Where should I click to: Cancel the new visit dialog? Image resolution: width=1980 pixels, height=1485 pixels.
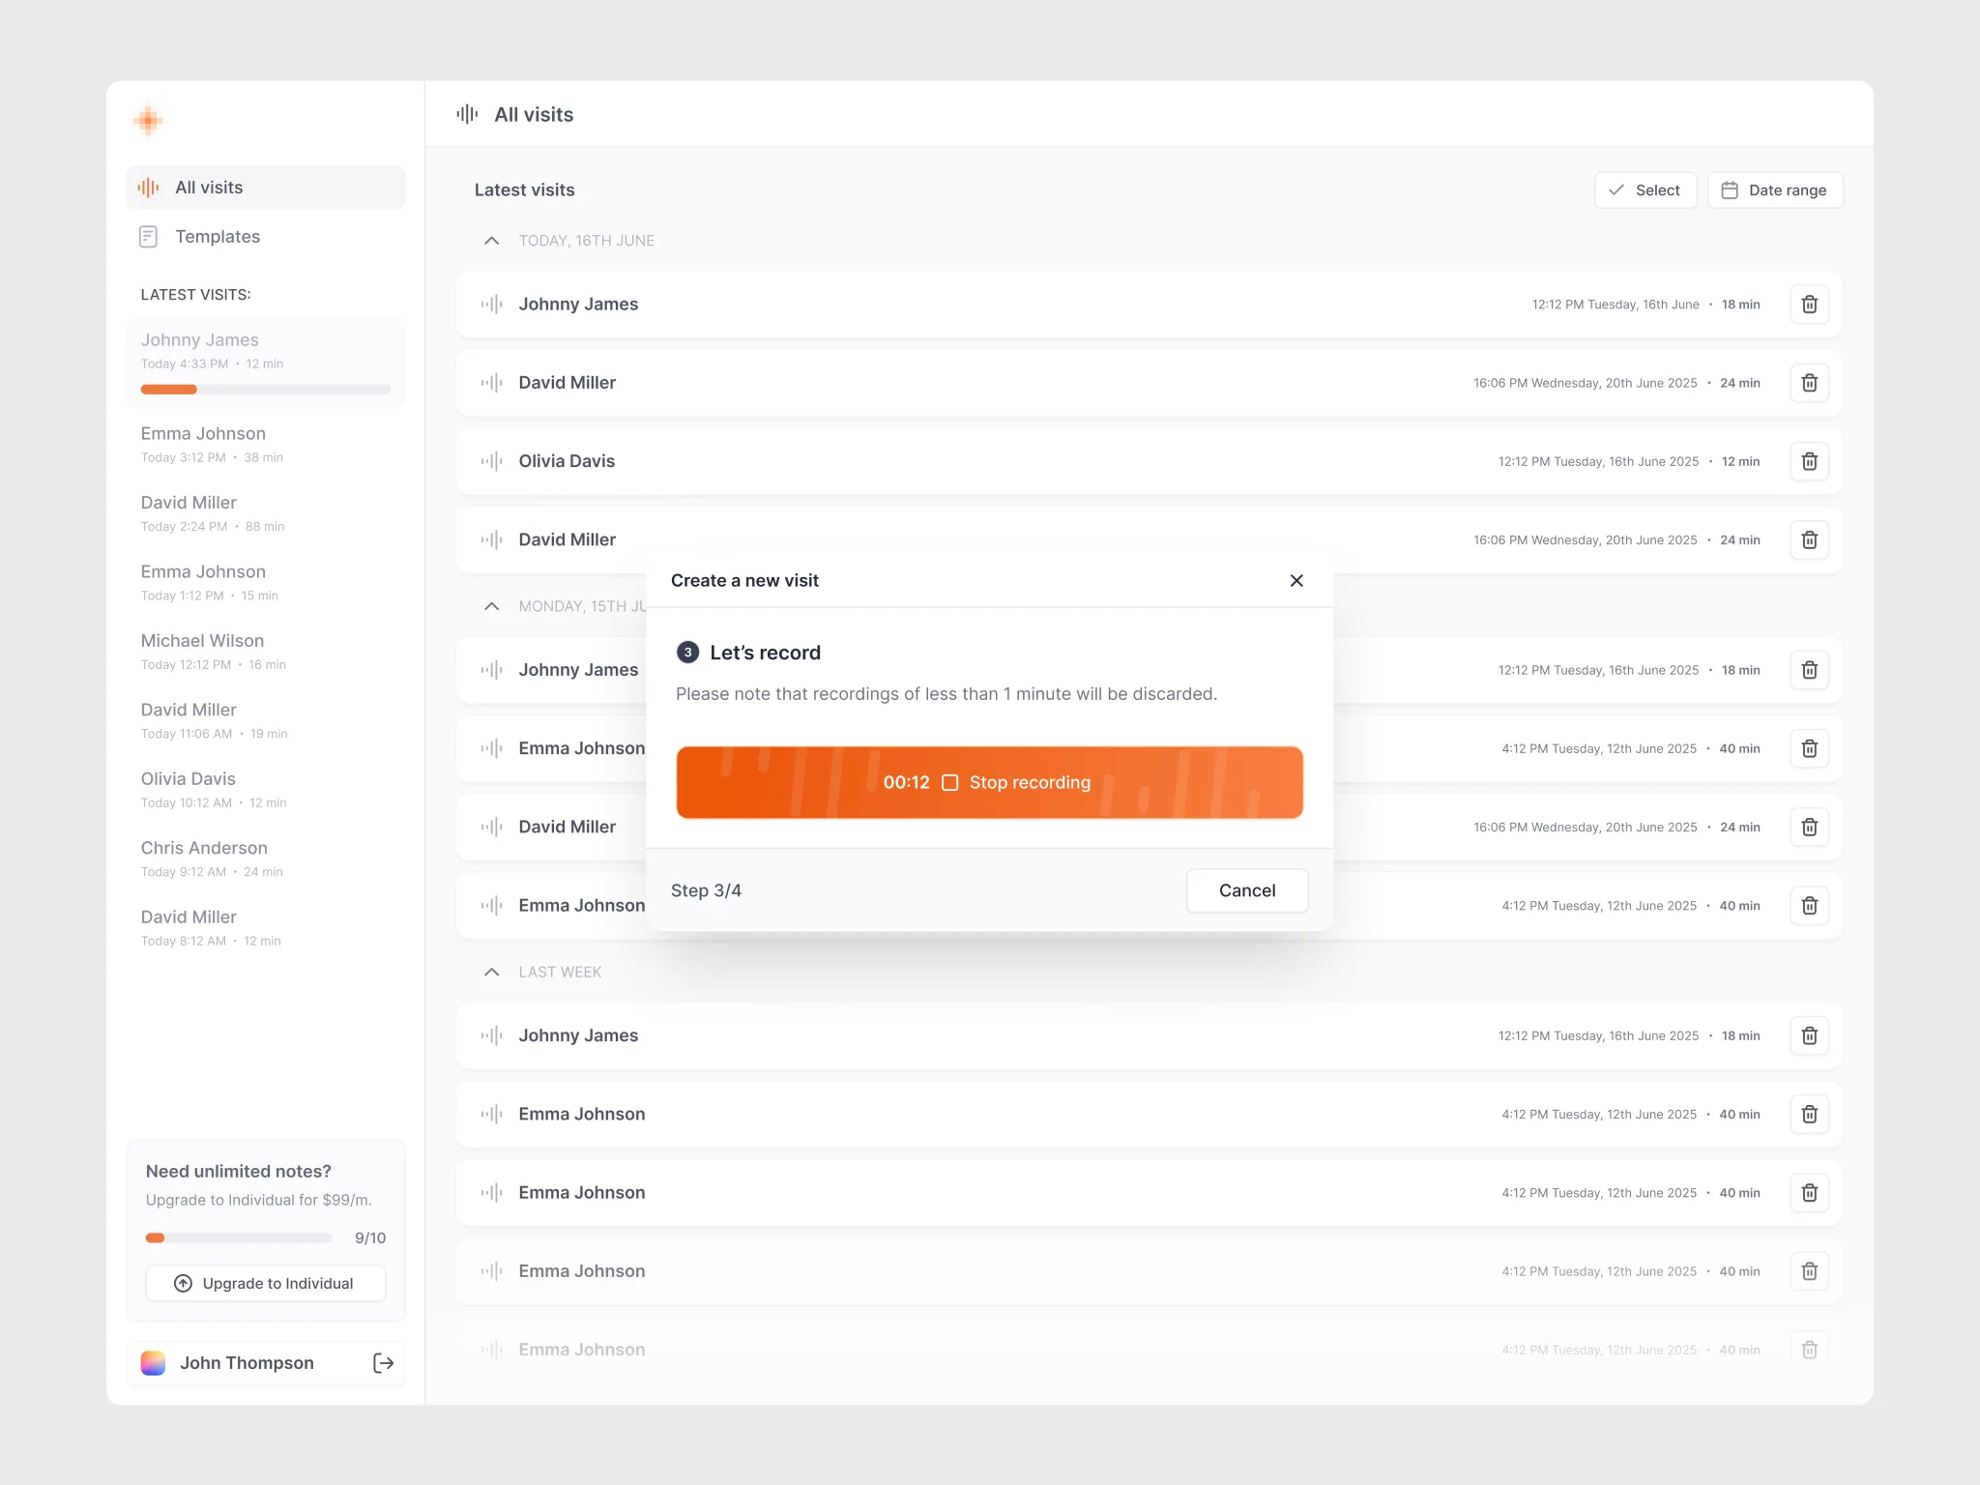(x=1247, y=890)
